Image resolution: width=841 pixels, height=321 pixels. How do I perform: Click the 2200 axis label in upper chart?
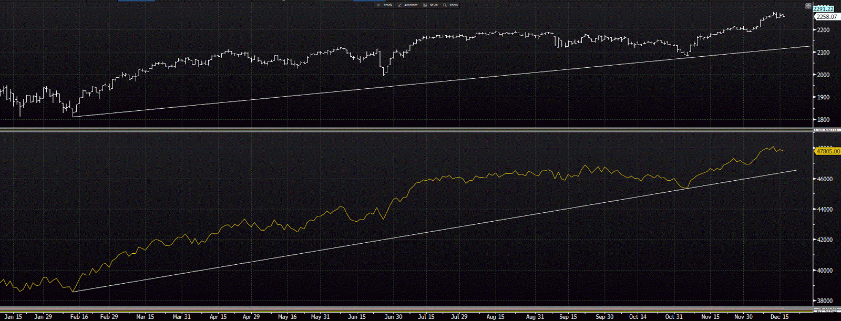(823, 30)
